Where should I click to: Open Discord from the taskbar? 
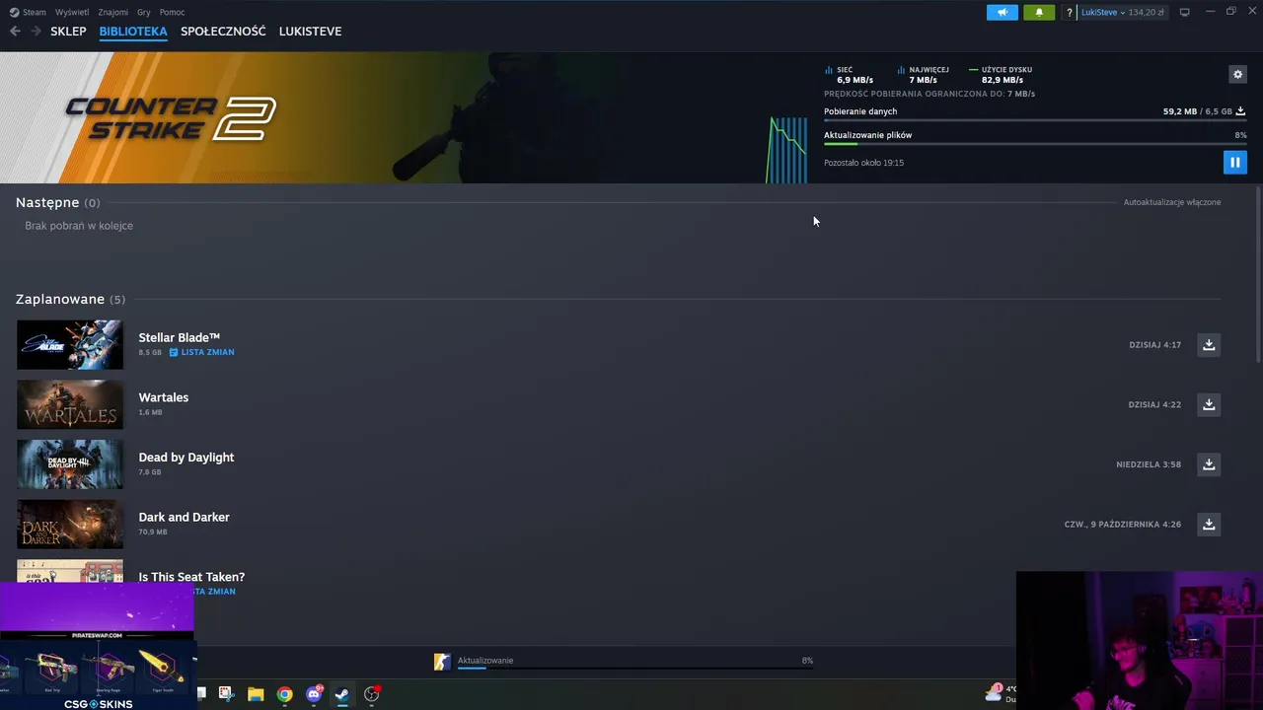314,694
